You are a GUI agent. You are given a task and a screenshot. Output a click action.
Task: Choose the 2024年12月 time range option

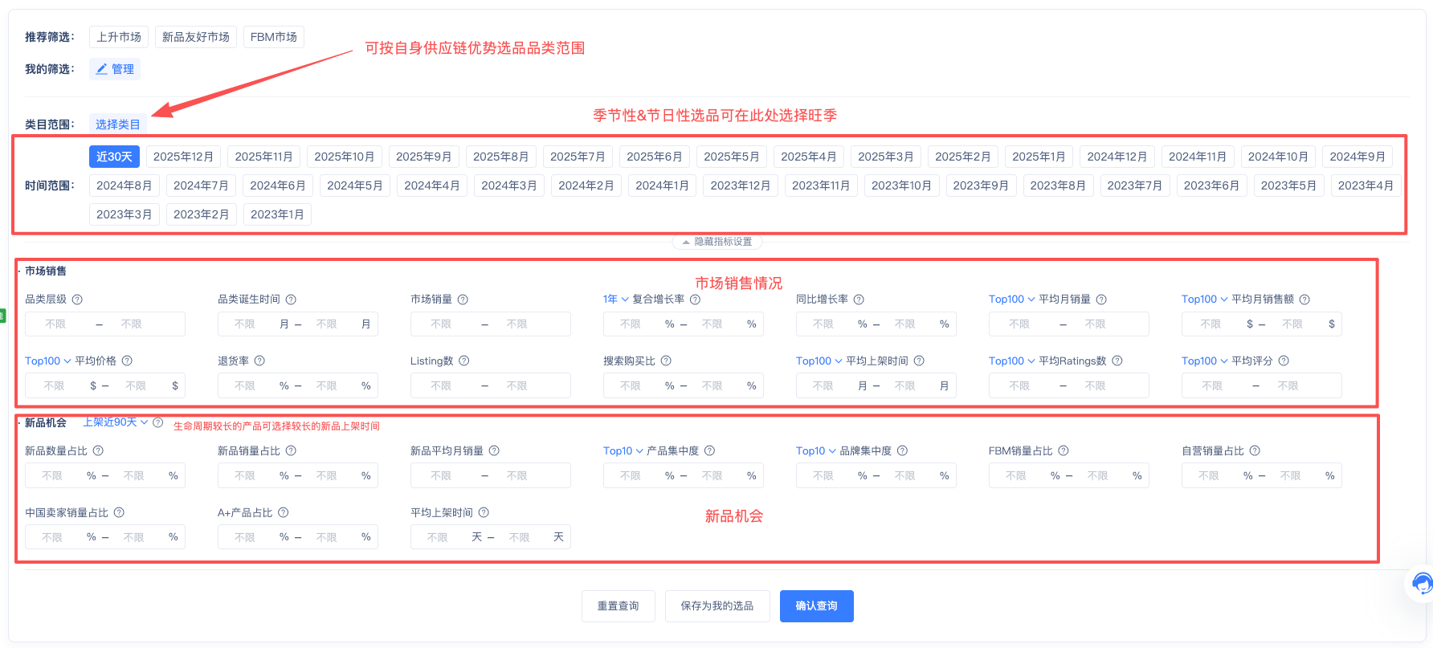tap(1117, 157)
